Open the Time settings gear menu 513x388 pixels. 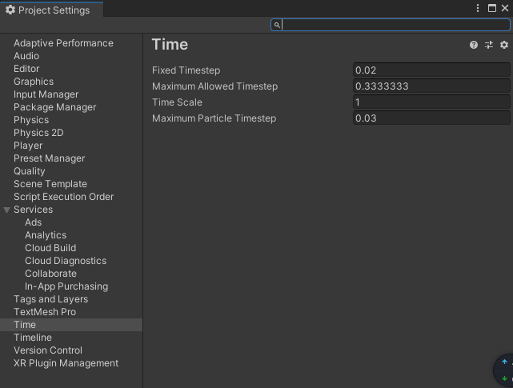click(x=503, y=45)
